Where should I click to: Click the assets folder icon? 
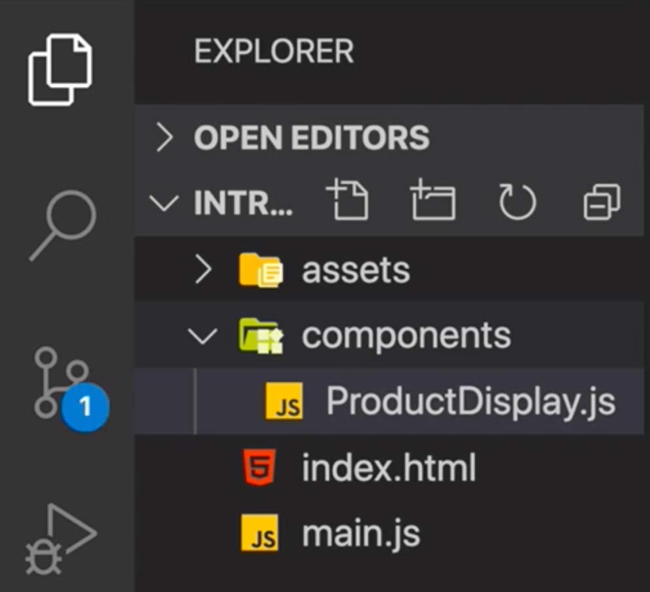pos(261,270)
